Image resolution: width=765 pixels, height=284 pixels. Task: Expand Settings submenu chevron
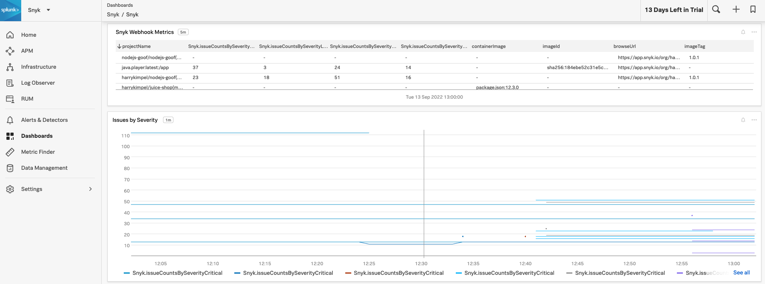[x=91, y=189]
